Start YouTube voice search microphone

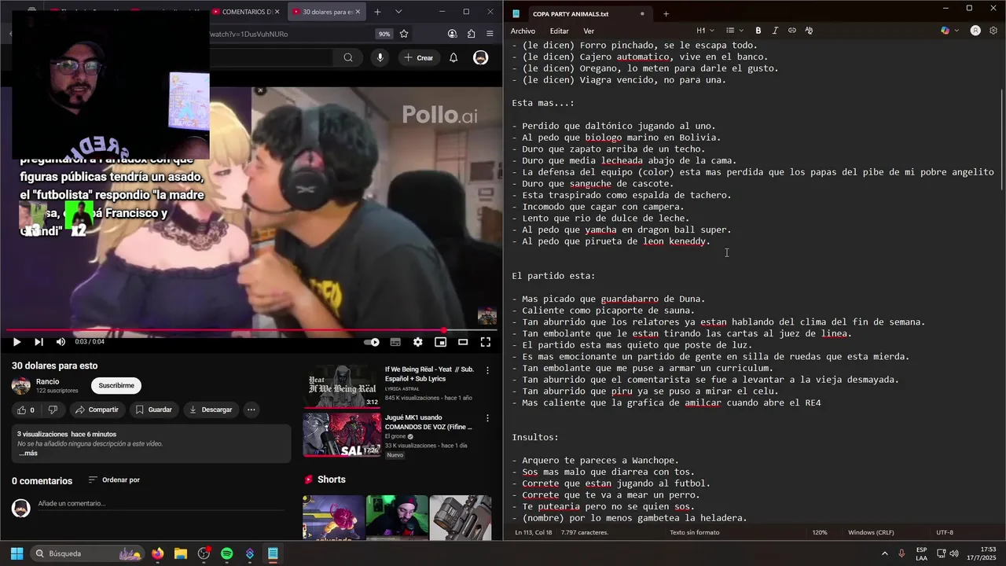(x=380, y=57)
